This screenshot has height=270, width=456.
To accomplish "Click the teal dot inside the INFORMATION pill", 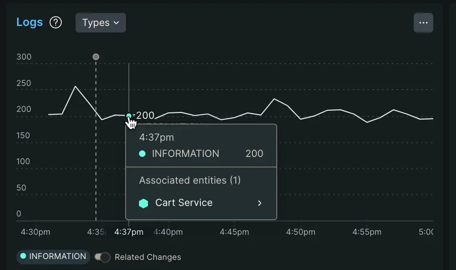I will click(24, 257).
